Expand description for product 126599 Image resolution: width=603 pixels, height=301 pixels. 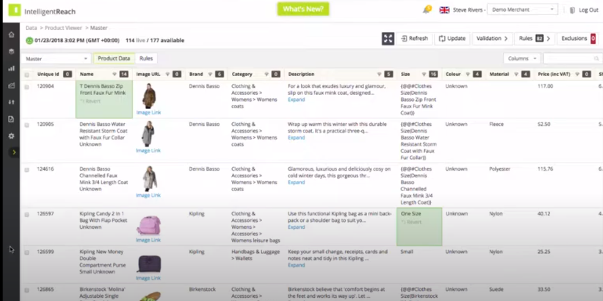[x=296, y=265]
